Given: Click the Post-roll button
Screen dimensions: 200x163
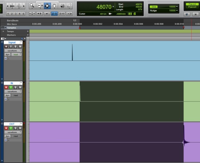Looking at the screenshot, I should pos(192,7).
